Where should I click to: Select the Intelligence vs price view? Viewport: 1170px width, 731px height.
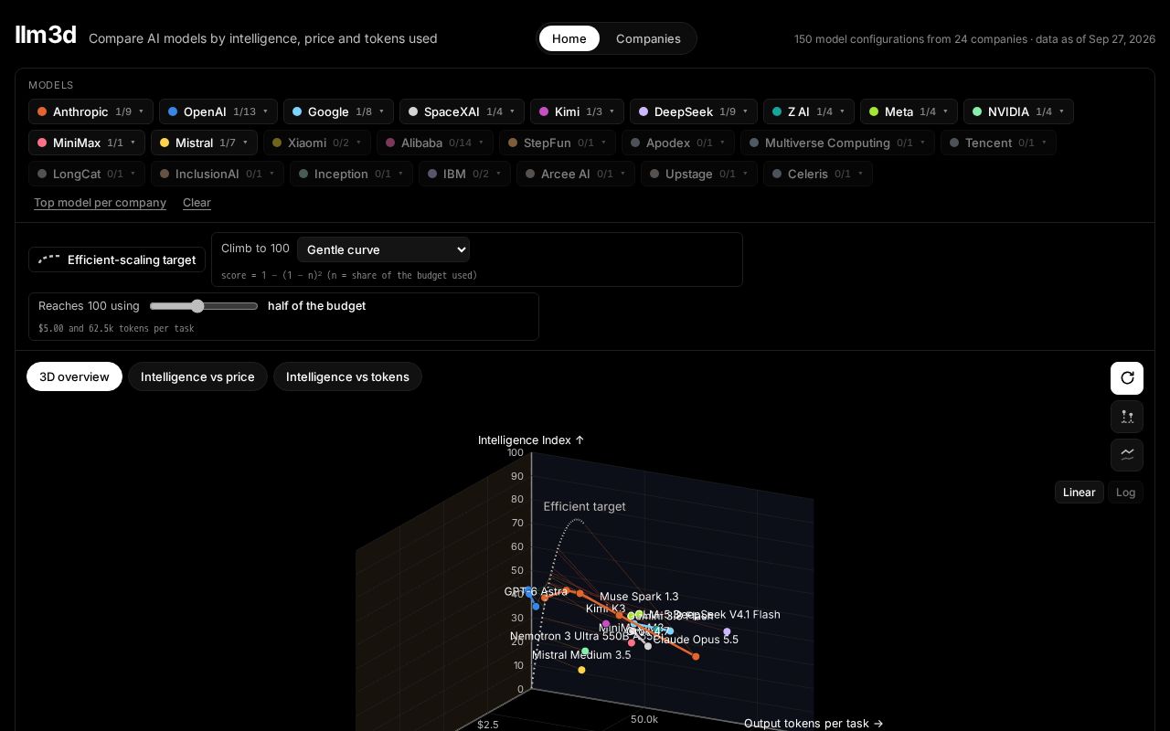tap(197, 376)
